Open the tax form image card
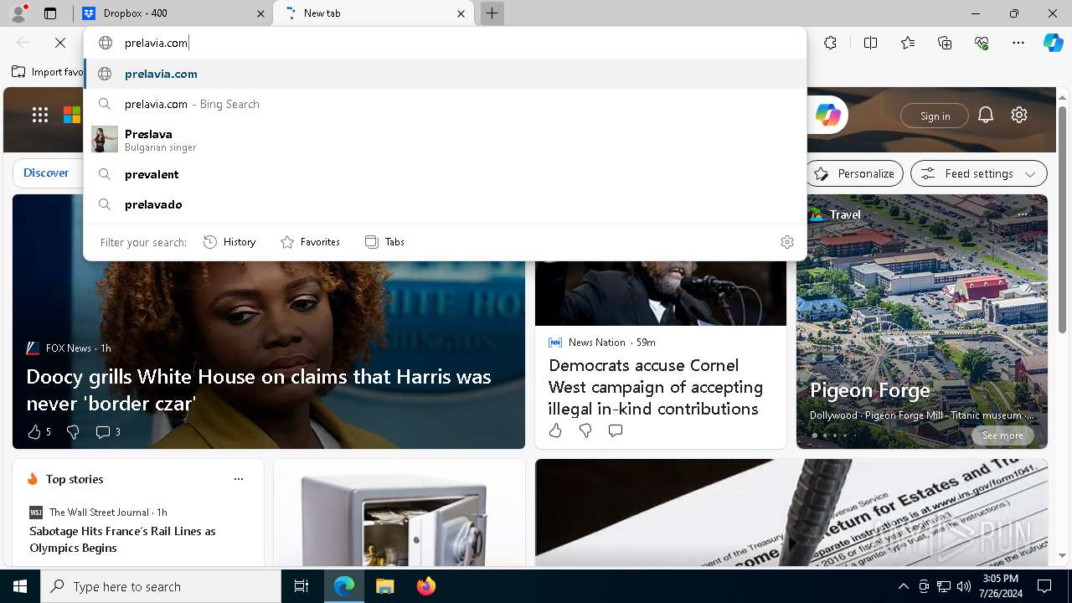This screenshot has width=1072, height=603. pyautogui.click(x=791, y=513)
